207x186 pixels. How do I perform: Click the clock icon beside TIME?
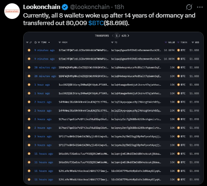(36, 42)
